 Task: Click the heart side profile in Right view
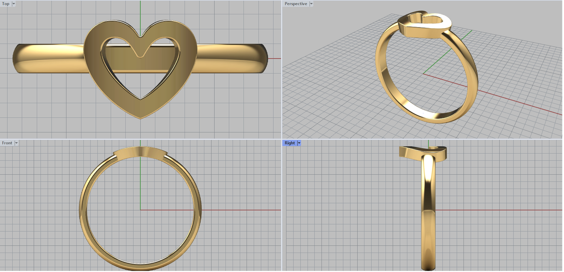(x=409, y=152)
